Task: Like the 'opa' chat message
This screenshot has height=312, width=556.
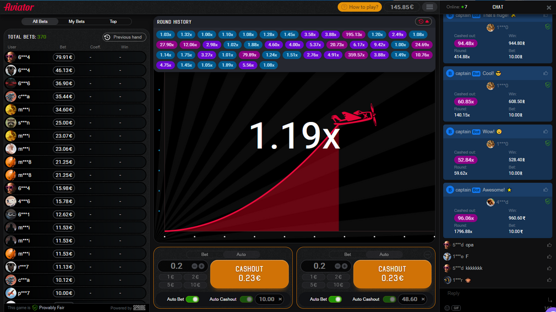Action: click(549, 245)
